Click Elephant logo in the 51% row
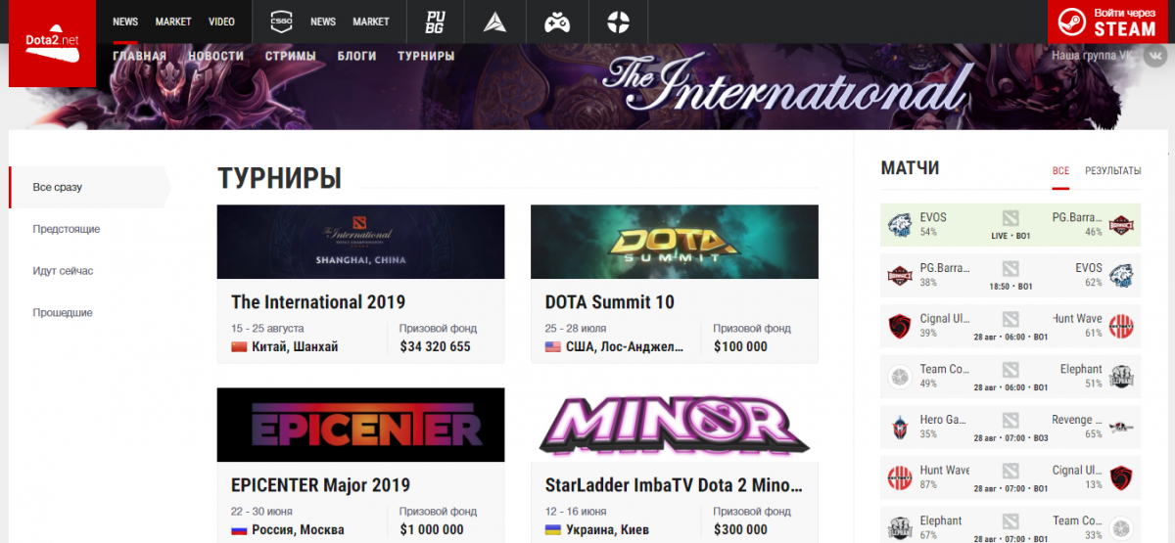This screenshot has width=1175, height=543. [1120, 377]
